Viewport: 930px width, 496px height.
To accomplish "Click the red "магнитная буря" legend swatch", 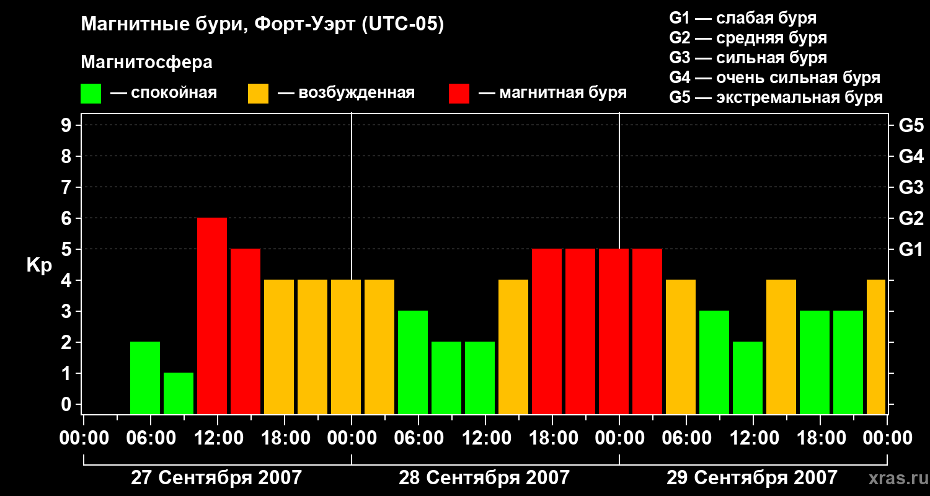I will (459, 94).
